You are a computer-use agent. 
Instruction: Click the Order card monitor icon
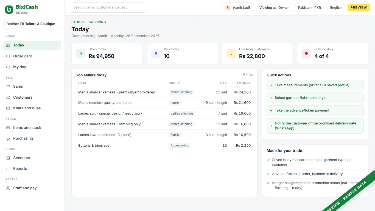8,56
